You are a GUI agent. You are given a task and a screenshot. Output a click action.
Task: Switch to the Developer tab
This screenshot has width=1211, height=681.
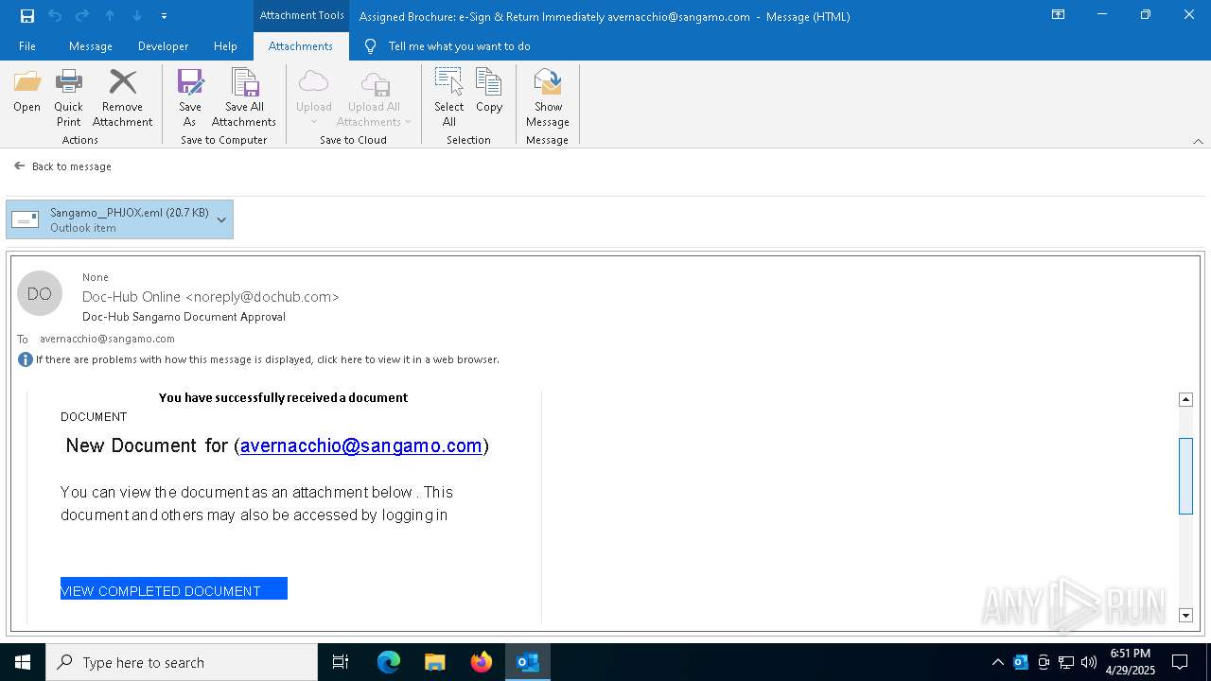tap(163, 46)
